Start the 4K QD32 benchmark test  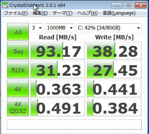(18, 107)
